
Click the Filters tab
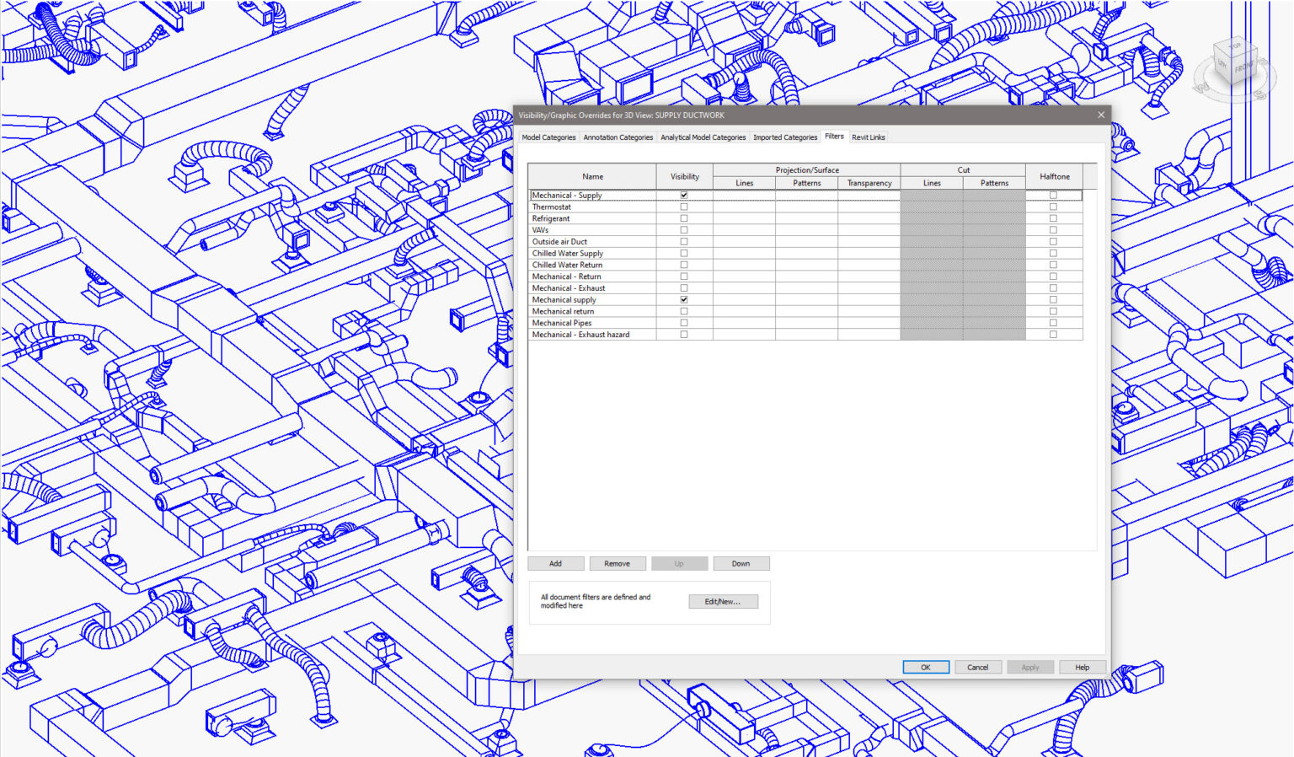click(834, 136)
